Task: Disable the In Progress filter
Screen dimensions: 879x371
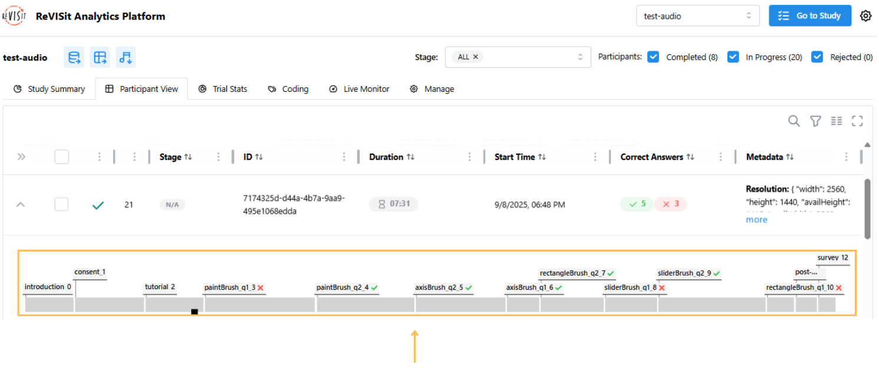Action: tap(733, 57)
